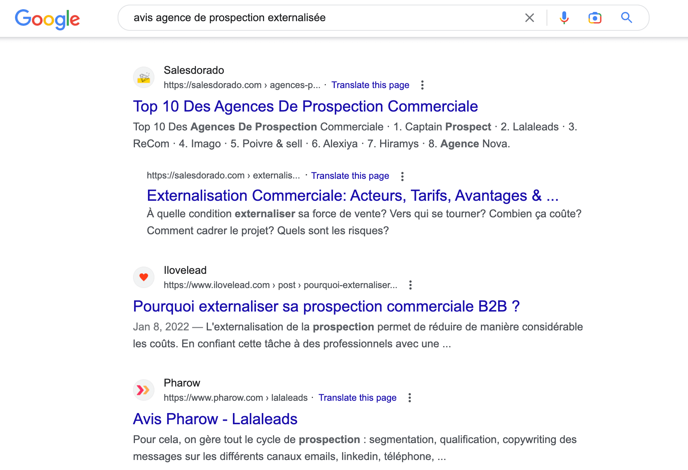Click the Pharow double-arrow favicon
Screen dimensions: 688x470
[x=144, y=390]
